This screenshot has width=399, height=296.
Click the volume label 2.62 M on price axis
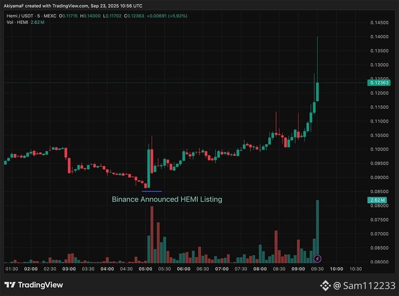click(377, 200)
